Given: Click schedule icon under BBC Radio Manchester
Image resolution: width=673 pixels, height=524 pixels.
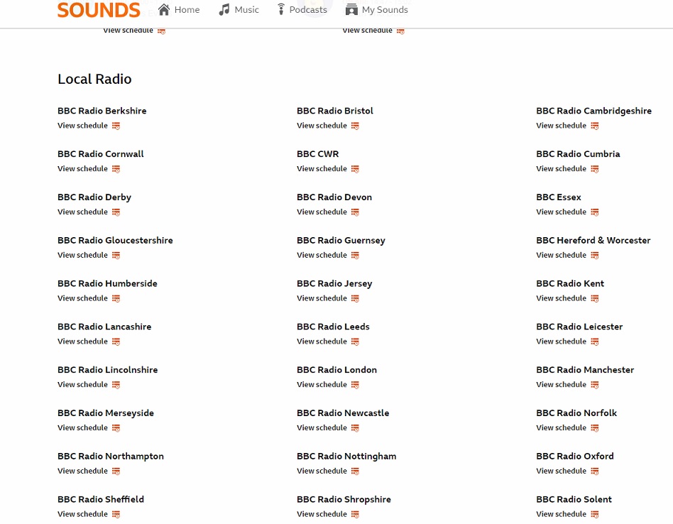Looking at the screenshot, I should point(594,385).
